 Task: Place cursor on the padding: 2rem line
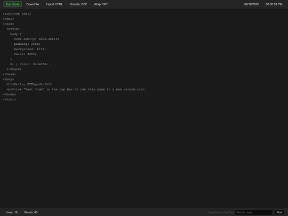[27, 44]
